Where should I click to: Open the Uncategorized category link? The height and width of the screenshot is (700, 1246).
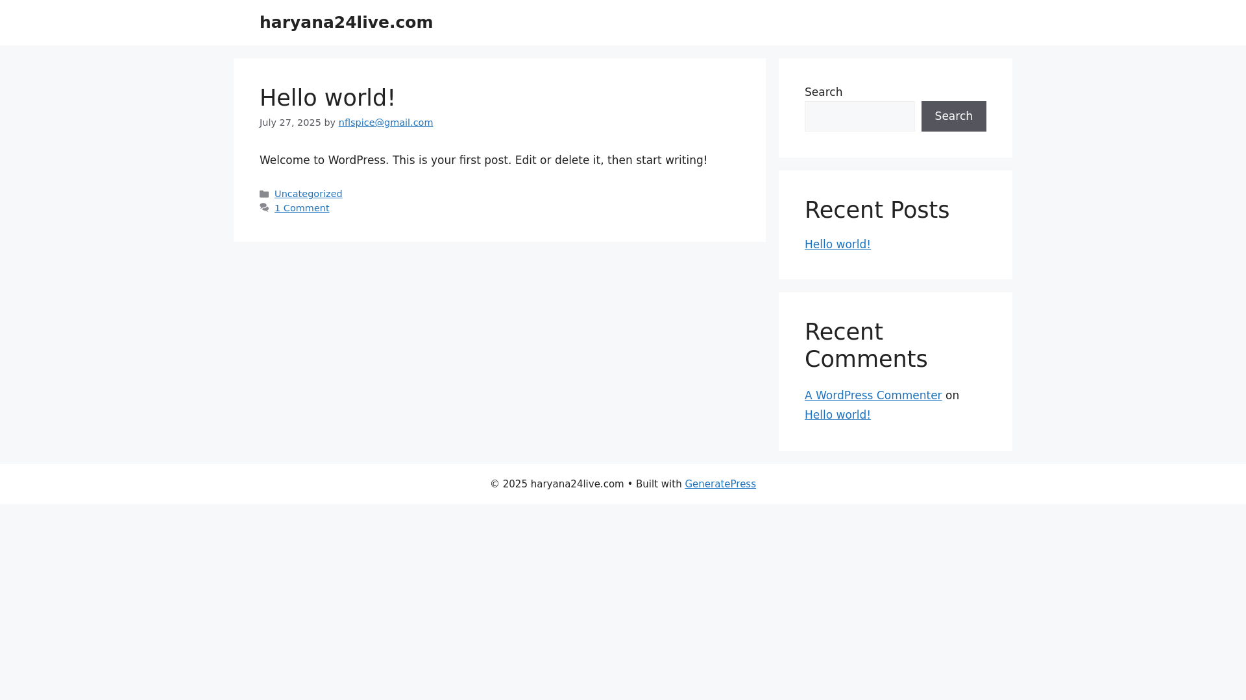pyautogui.click(x=308, y=194)
